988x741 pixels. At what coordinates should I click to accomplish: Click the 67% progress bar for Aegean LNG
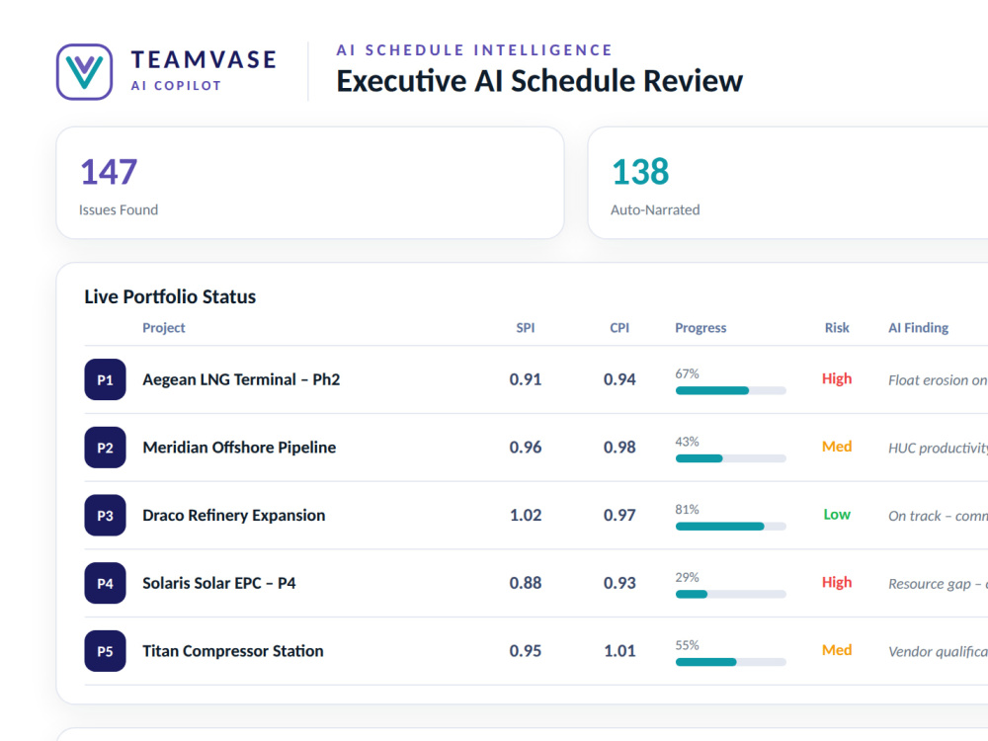pyautogui.click(x=731, y=390)
